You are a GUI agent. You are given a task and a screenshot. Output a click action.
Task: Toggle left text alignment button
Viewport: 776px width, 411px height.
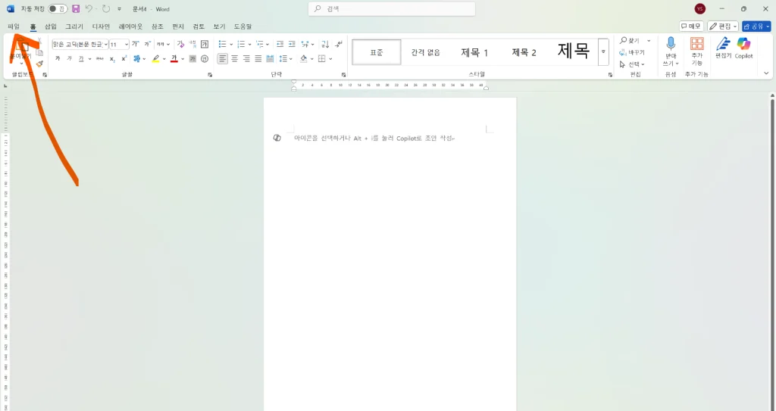pyautogui.click(x=223, y=59)
